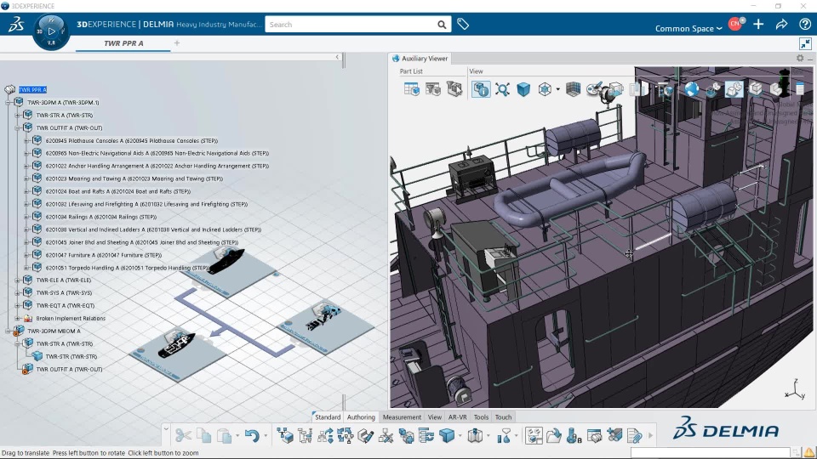817x459 pixels.
Task: Collapse the TWR-3DPM MBOM A node
Action: pyautogui.click(x=9, y=331)
